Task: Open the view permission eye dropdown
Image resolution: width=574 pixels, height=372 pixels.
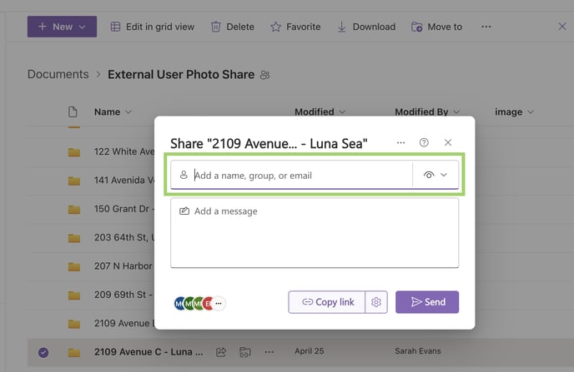Action: click(x=436, y=175)
